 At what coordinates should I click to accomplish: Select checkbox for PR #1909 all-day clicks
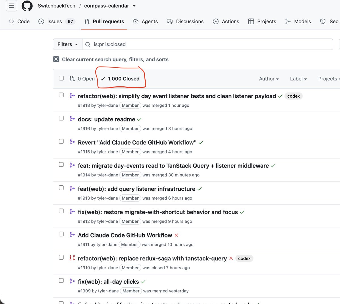pyautogui.click(x=61, y=281)
